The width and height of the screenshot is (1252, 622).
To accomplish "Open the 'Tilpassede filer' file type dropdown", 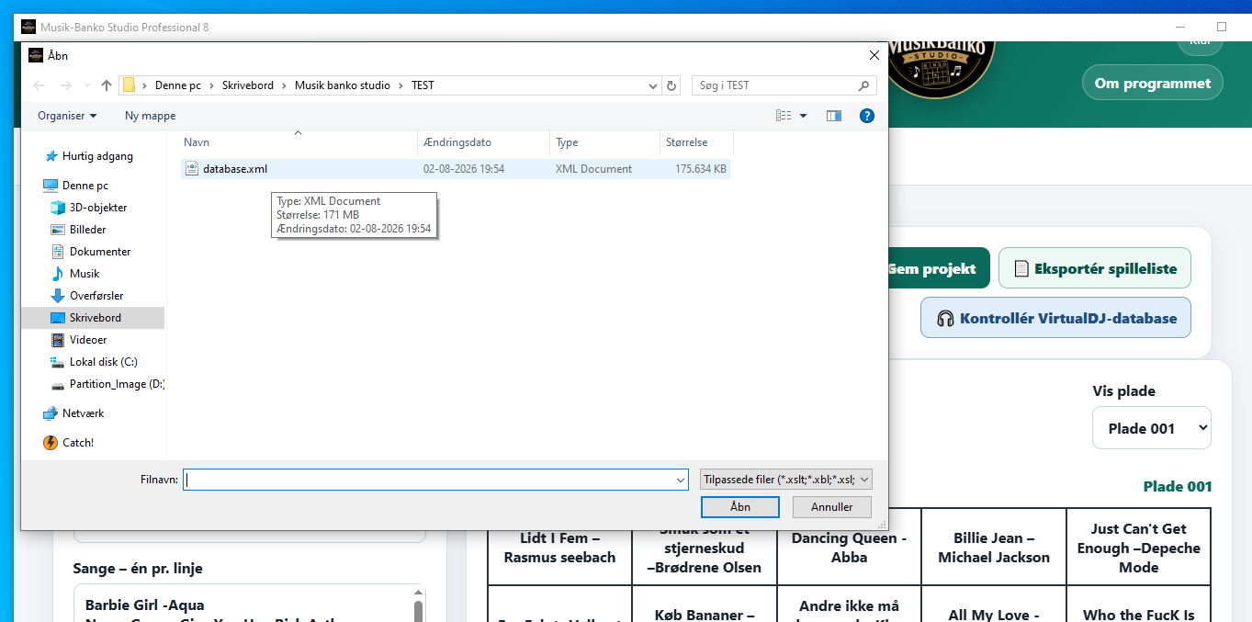I will click(785, 480).
